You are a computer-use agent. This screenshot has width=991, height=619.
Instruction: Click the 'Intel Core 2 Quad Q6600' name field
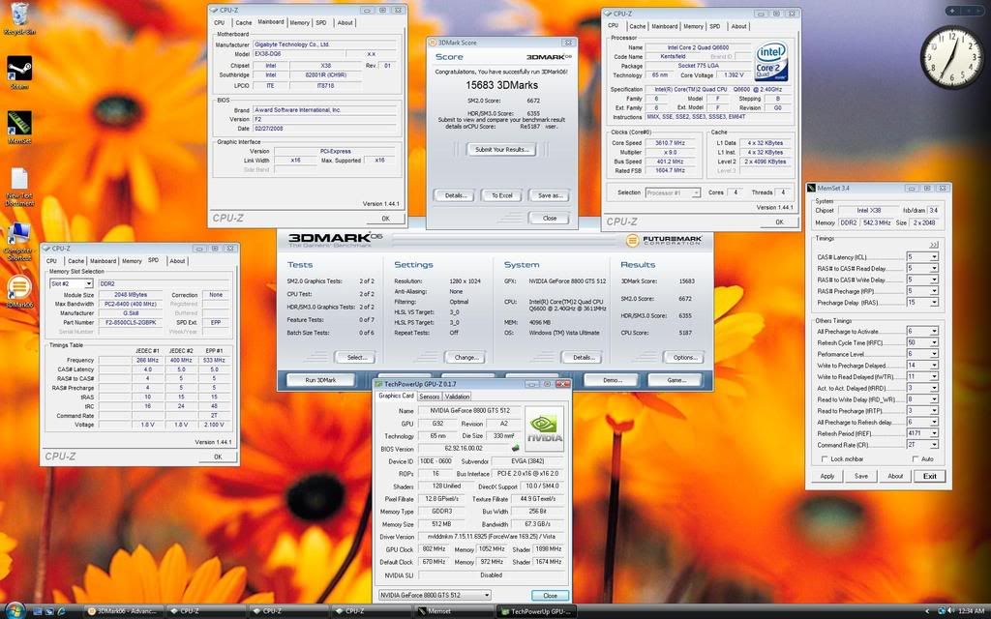pos(698,47)
